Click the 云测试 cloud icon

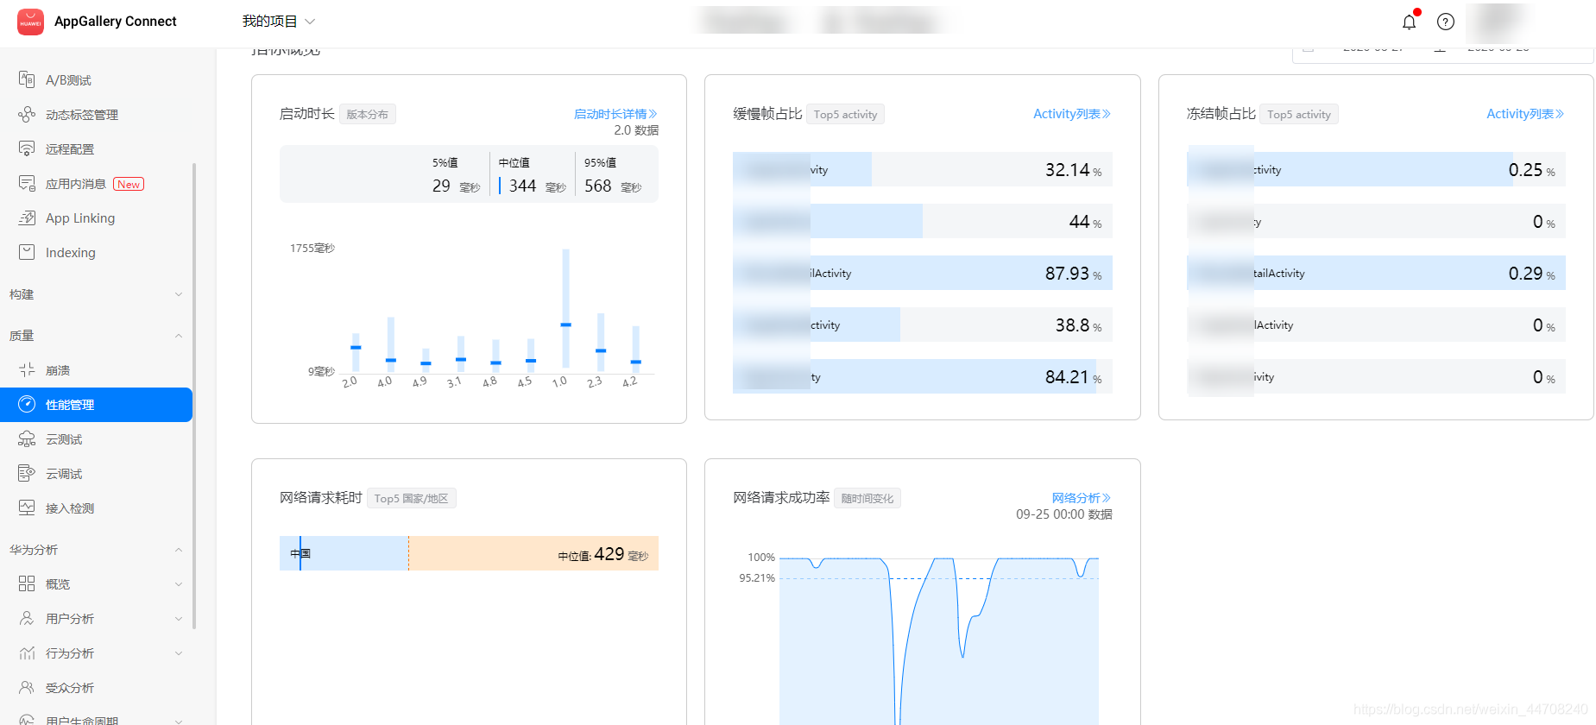(27, 438)
